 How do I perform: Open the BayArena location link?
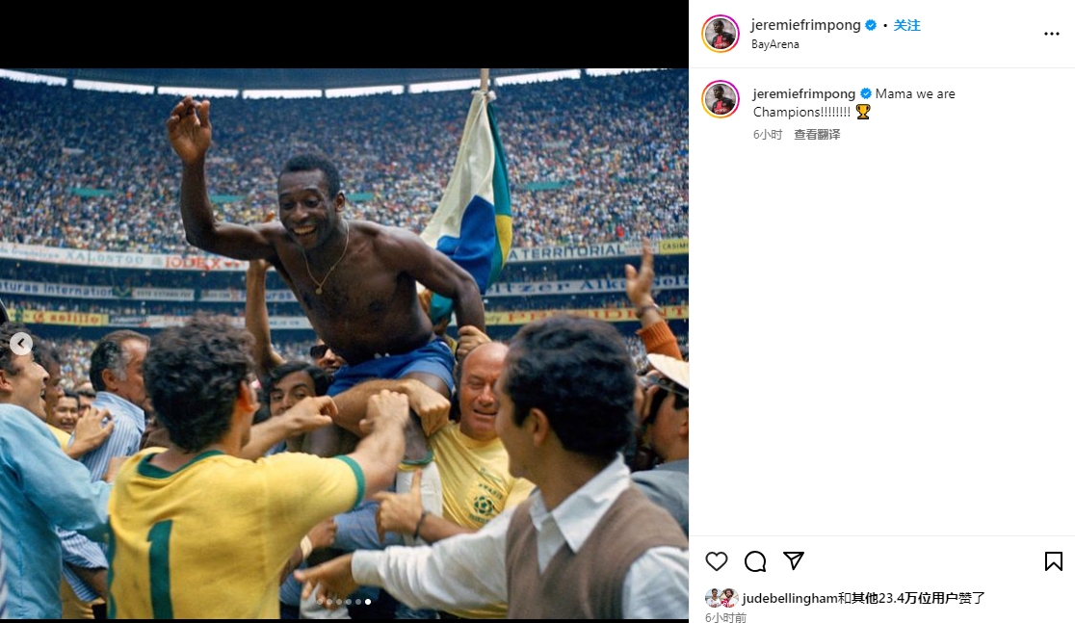(x=774, y=44)
